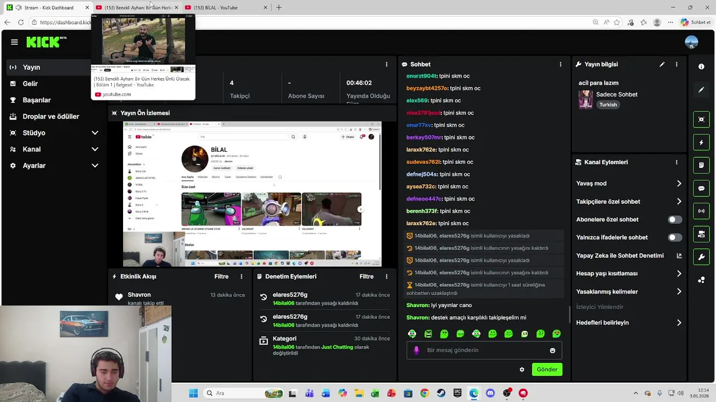
Task: Expand Hedefleri belirleyin option
Action: point(629,323)
